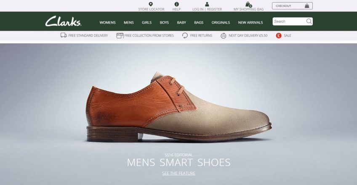
Task: Click the next day delivery clock icon
Action: pos(224,36)
